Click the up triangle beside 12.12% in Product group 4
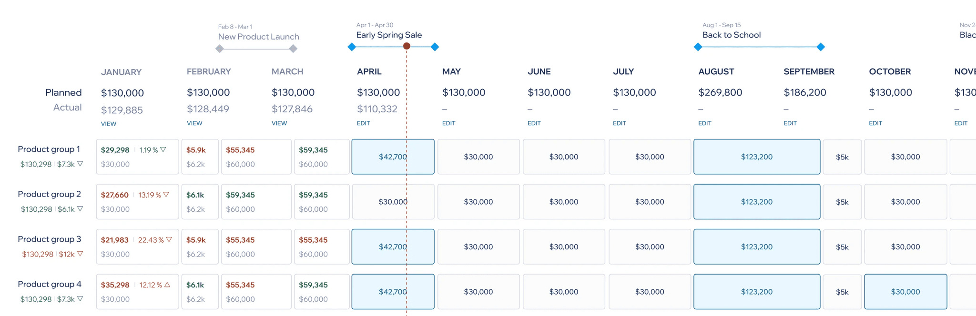Viewport: 976px width, 316px height. [x=167, y=285]
